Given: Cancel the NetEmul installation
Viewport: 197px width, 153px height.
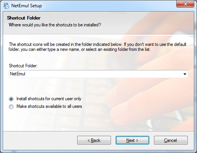Looking at the screenshot, I should (x=171, y=140).
